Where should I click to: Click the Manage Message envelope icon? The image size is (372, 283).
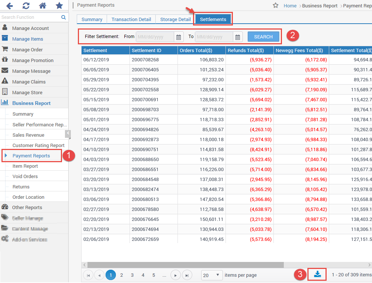pyautogui.click(x=4, y=71)
